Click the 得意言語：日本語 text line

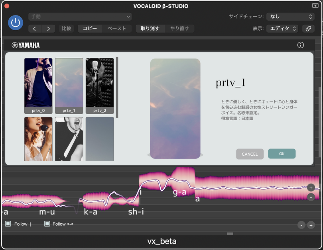click(237, 118)
